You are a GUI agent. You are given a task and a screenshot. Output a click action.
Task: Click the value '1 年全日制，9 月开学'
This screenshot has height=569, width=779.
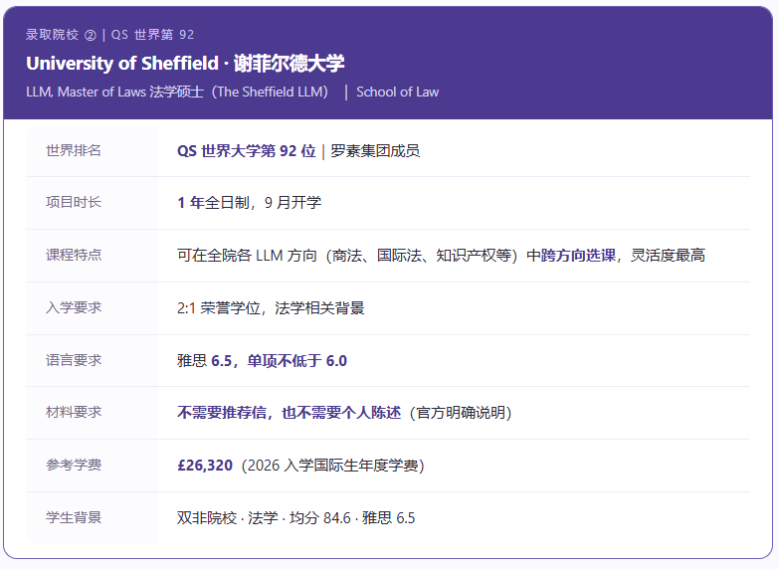pos(250,202)
